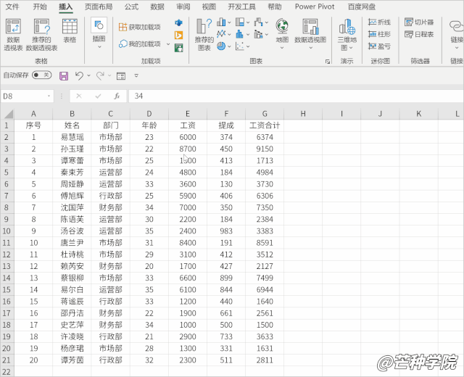Open the Illustrations (插图) menu
The image size is (464, 377).
99,33
